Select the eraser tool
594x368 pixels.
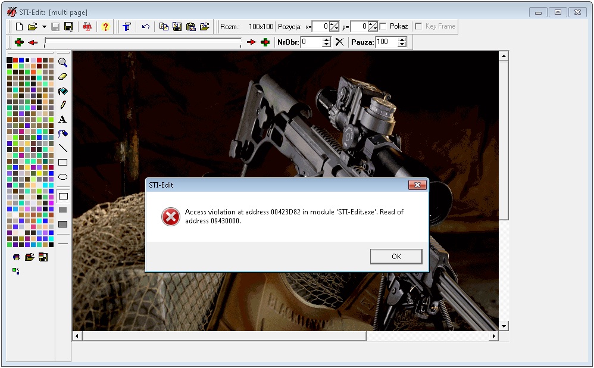pos(62,76)
